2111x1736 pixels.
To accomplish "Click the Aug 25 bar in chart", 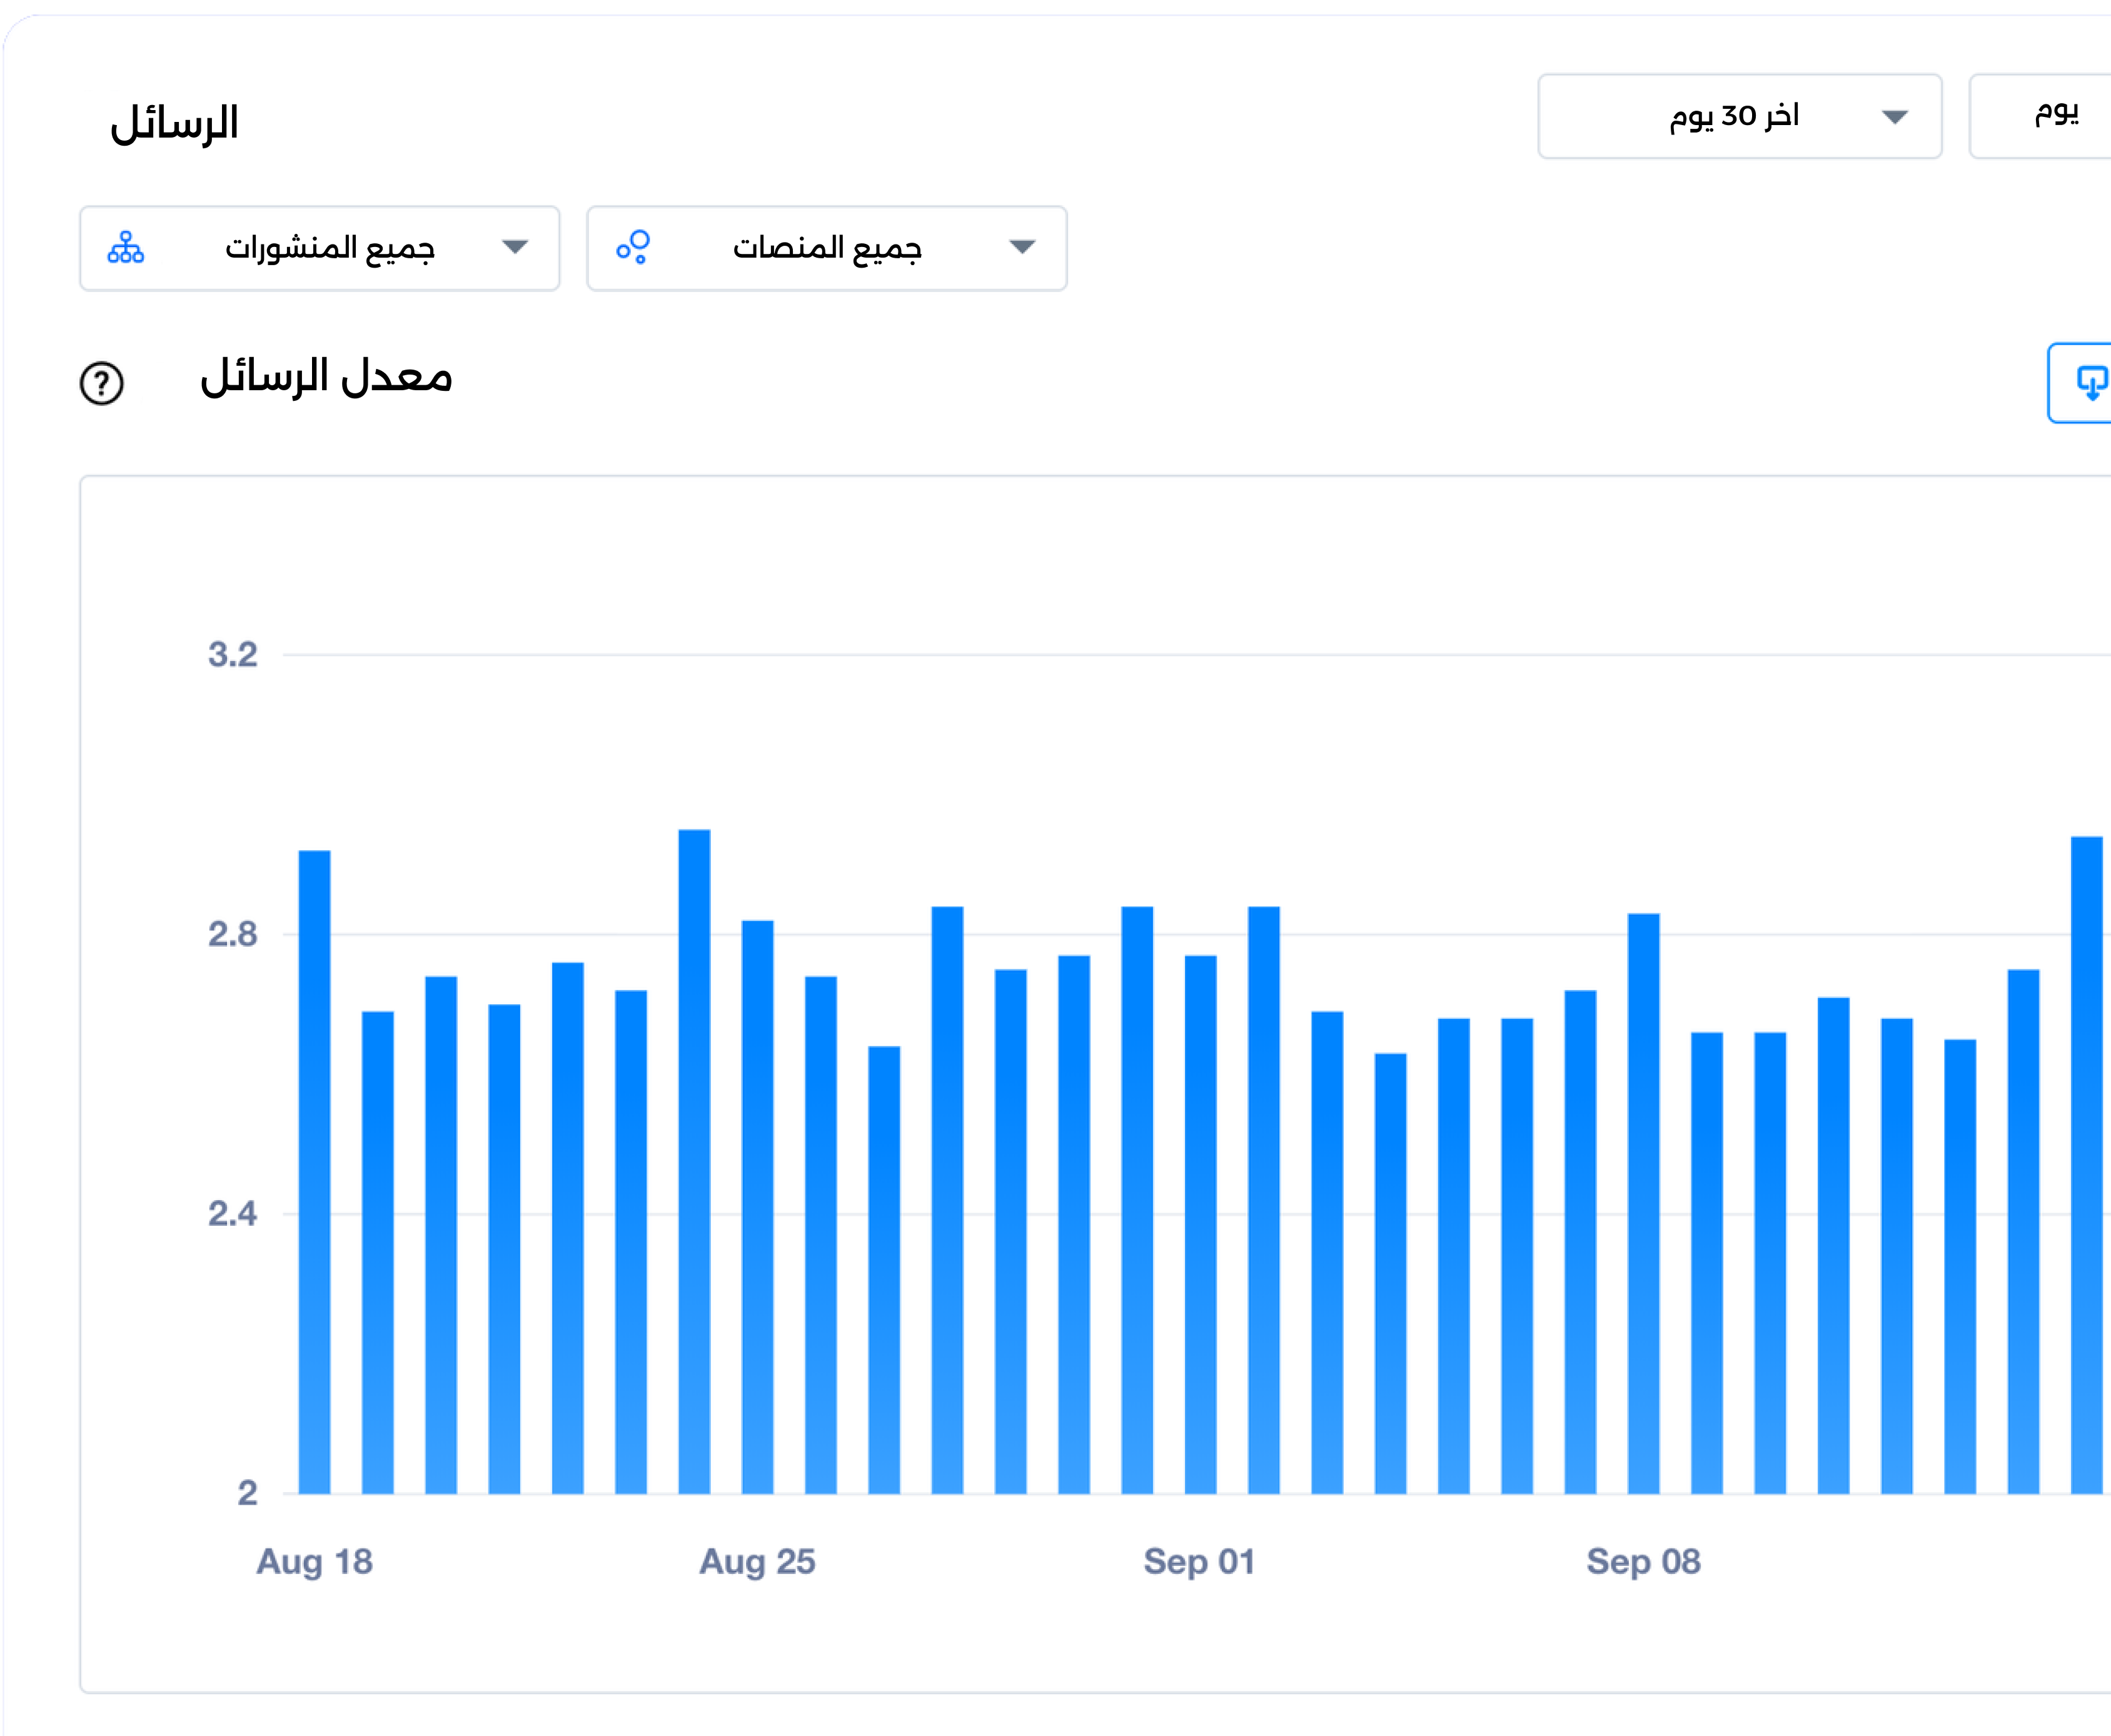I will (x=757, y=1200).
